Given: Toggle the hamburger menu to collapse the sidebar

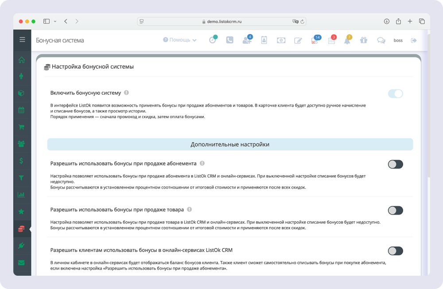Looking at the screenshot, I should pyautogui.click(x=22, y=39).
